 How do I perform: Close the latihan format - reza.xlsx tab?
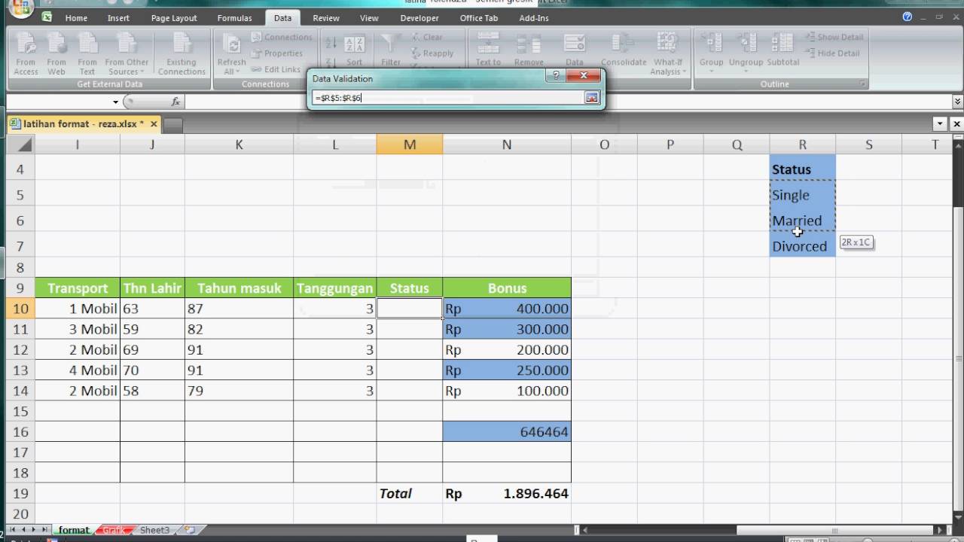click(x=154, y=123)
